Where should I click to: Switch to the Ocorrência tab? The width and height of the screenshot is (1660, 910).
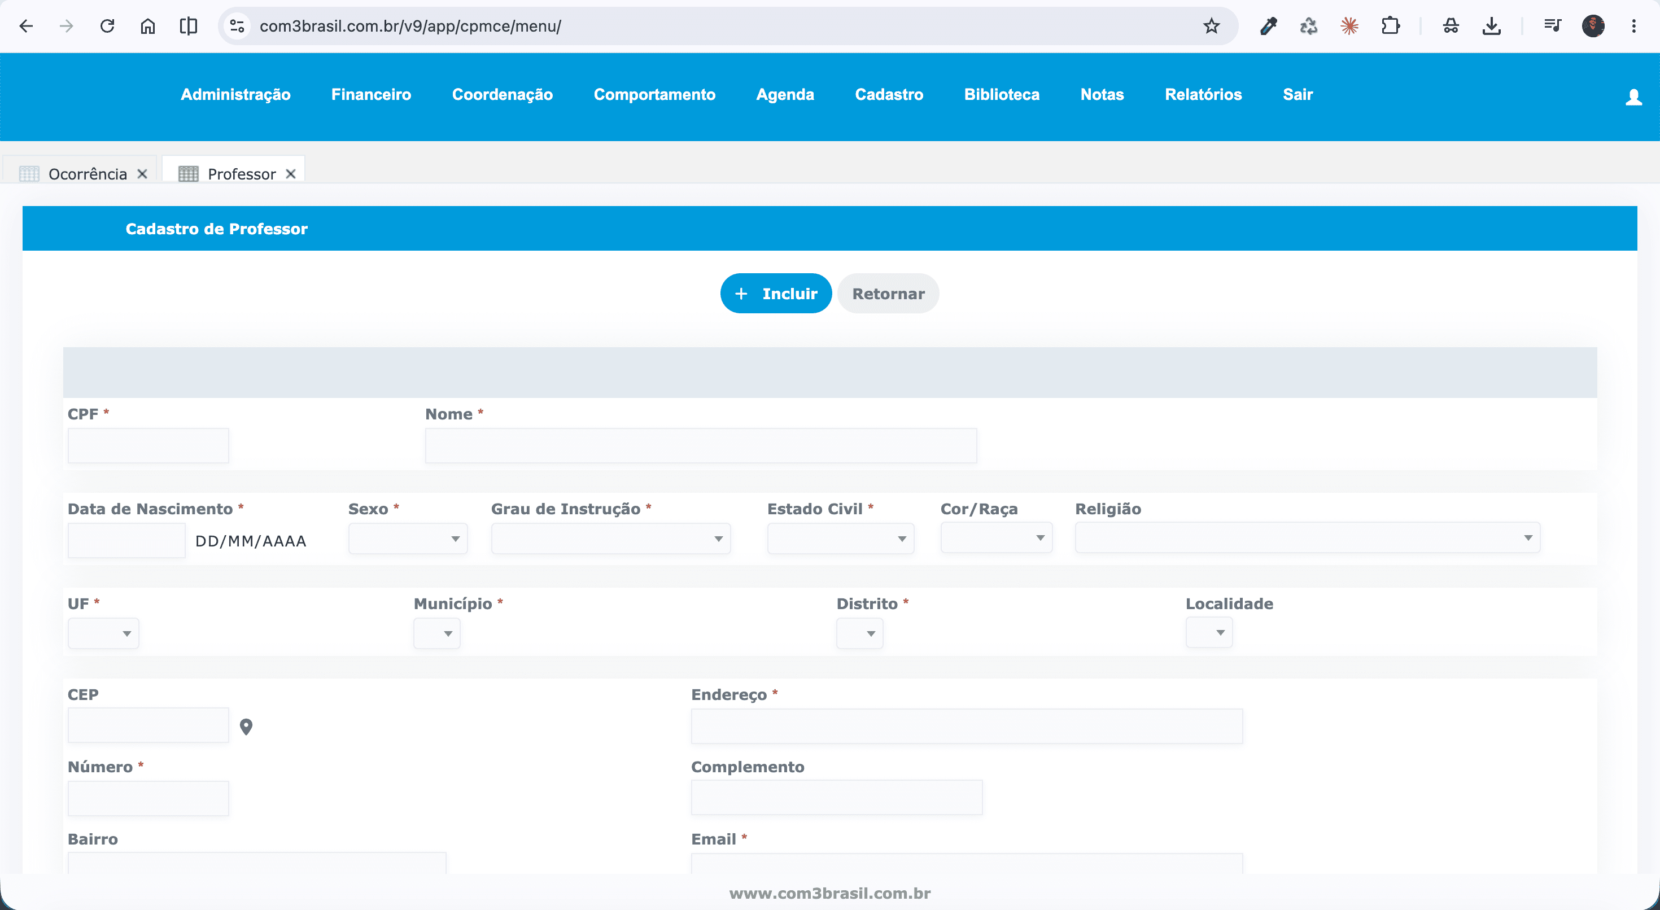88,174
